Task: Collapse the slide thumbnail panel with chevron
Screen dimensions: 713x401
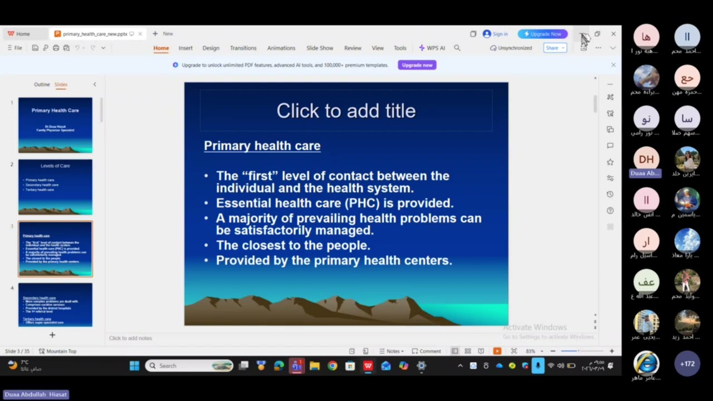Action: (x=94, y=85)
